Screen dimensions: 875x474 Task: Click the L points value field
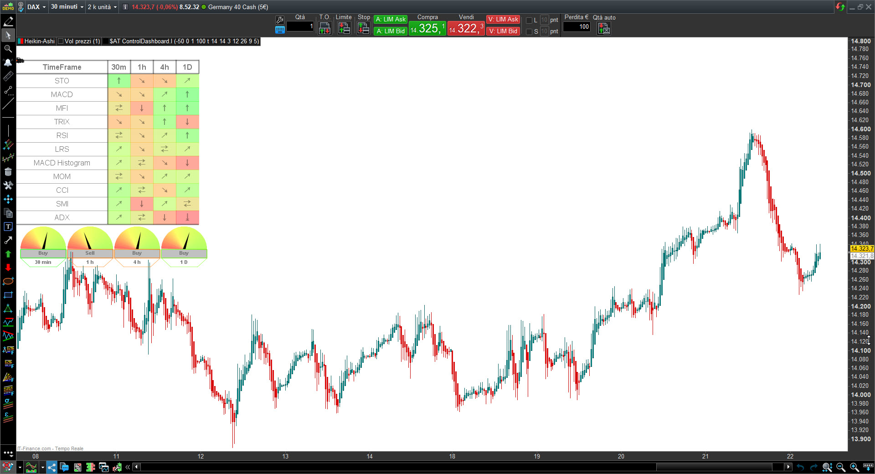(x=544, y=20)
